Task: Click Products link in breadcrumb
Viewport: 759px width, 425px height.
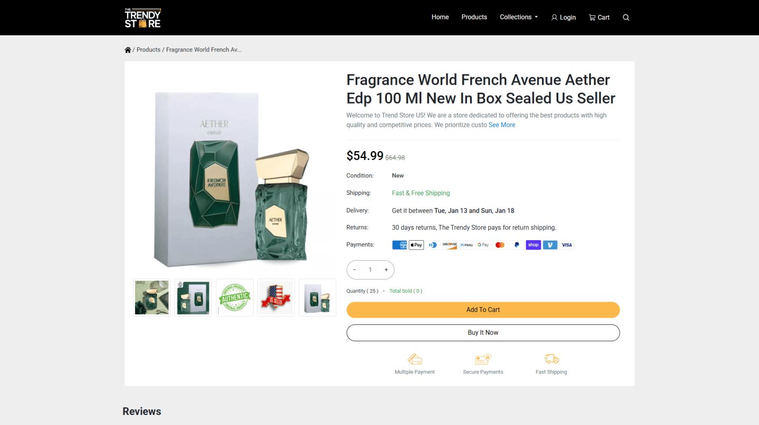Action: pyautogui.click(x=148, y=50)
